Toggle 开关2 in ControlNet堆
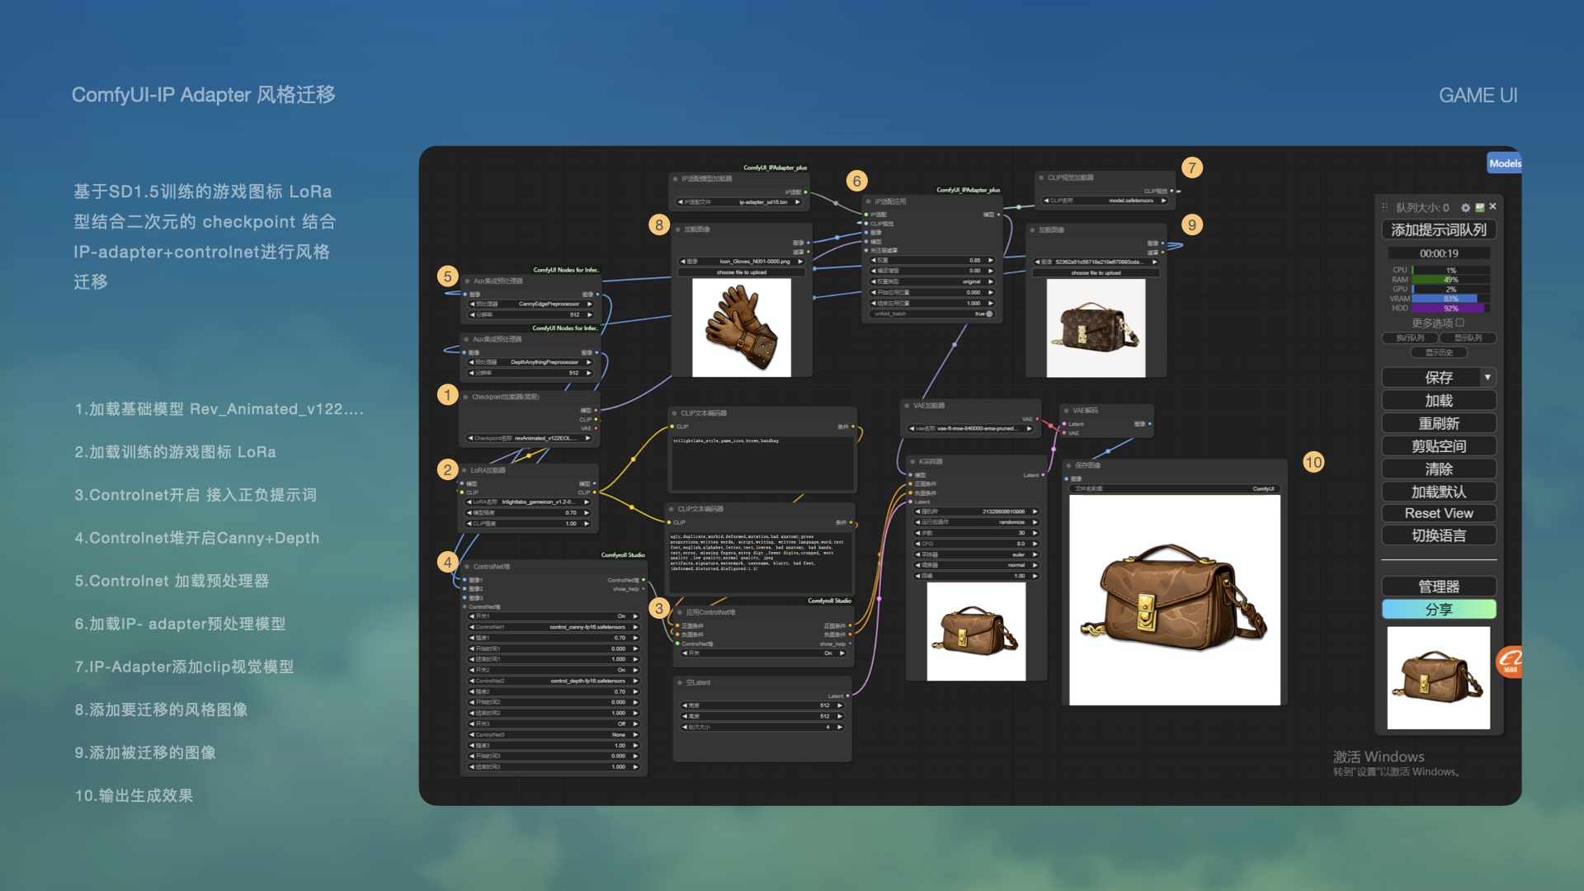 (554, 670)
